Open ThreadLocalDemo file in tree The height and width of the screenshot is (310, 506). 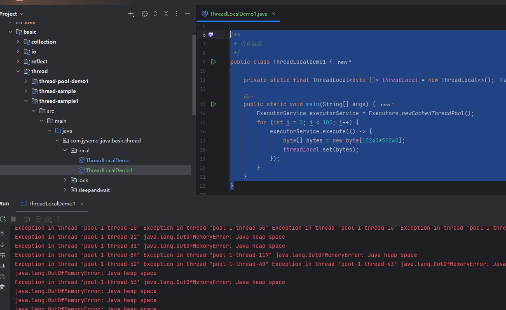coord(108,160)
